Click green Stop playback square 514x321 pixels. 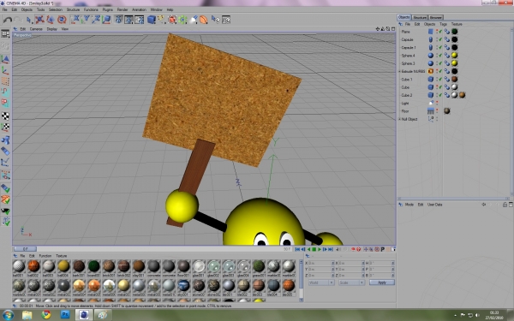click(x=314, y=250)
